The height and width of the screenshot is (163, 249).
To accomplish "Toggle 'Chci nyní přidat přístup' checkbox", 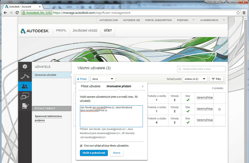I will (81, 146).
